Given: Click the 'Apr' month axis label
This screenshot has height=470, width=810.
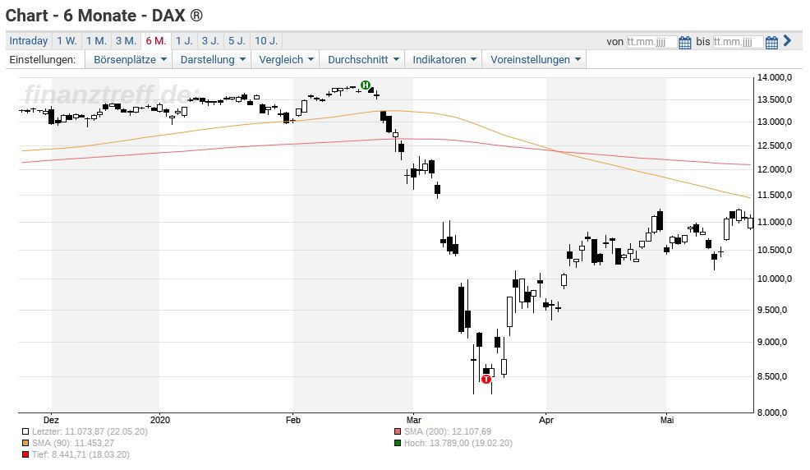Looking at the screenshot, I should tap(546, 421).
